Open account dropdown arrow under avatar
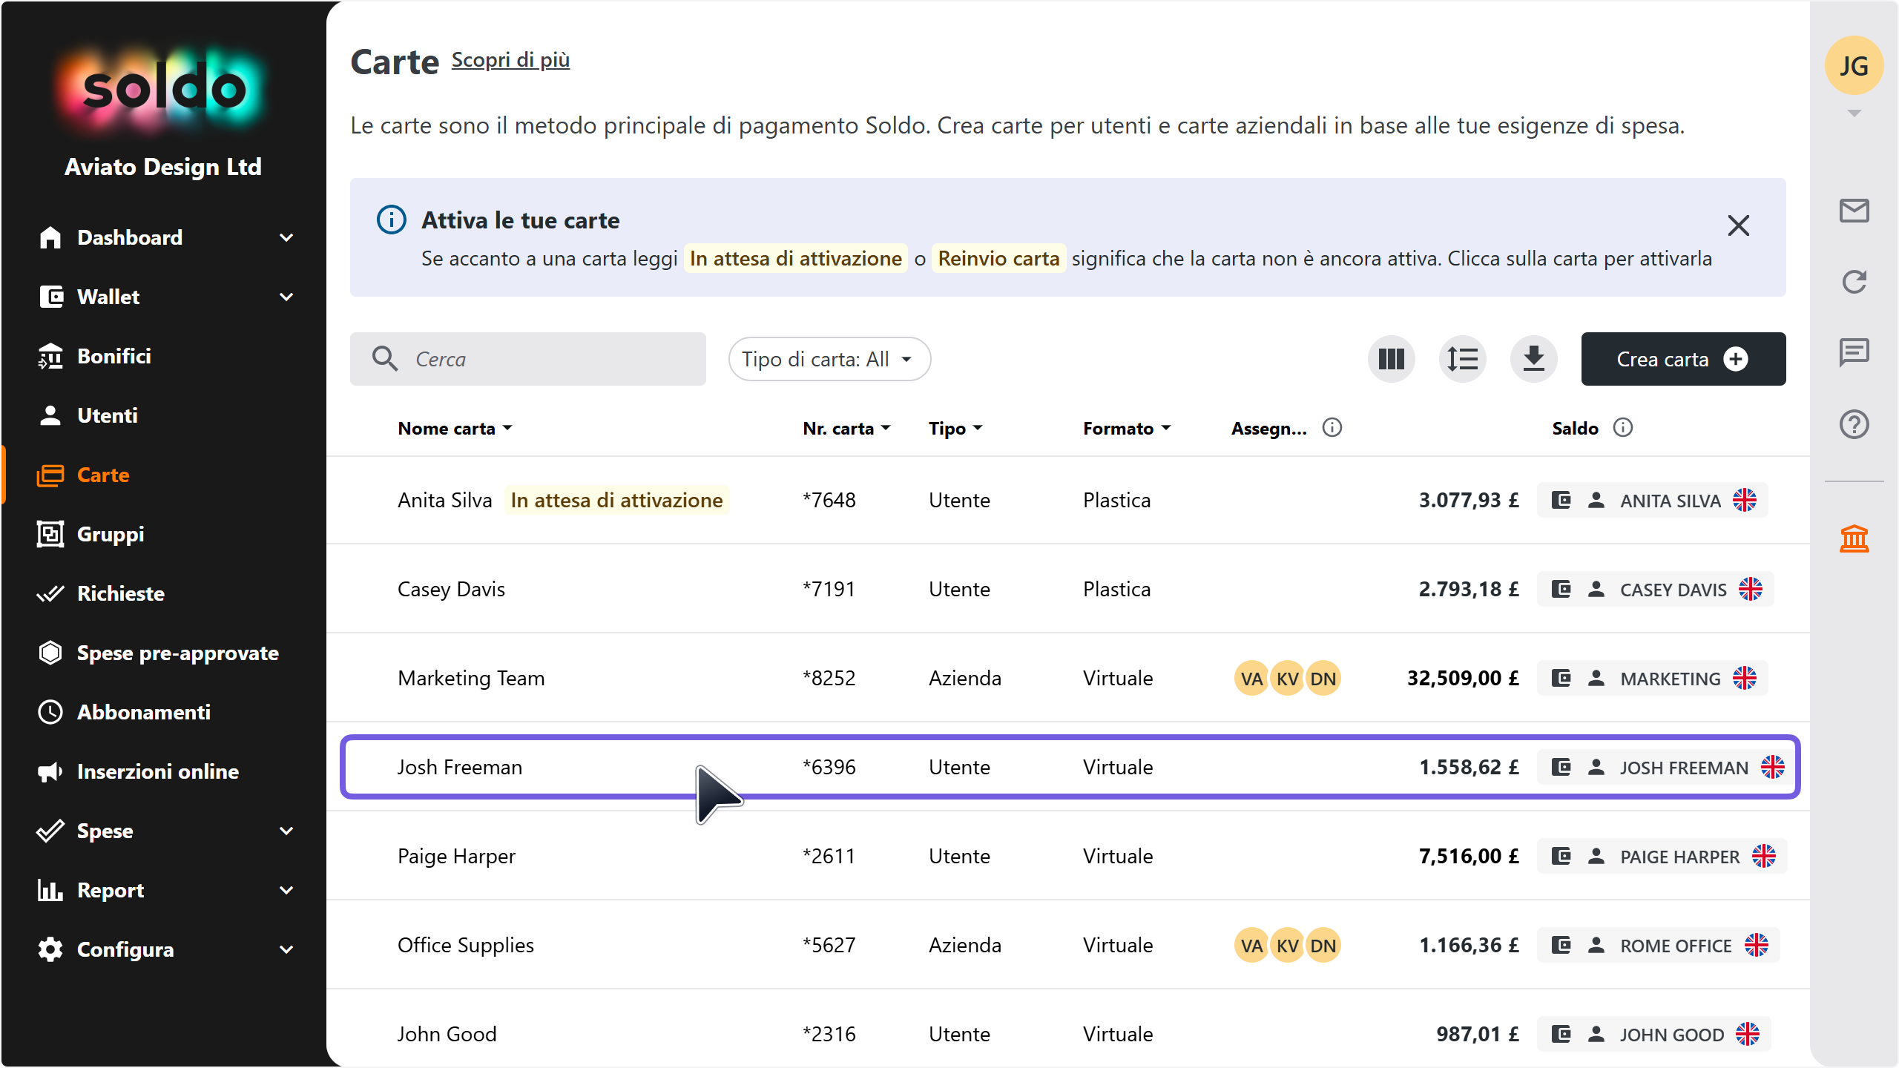Viewport: 1899px width, 1068px height. point(1854,113)
